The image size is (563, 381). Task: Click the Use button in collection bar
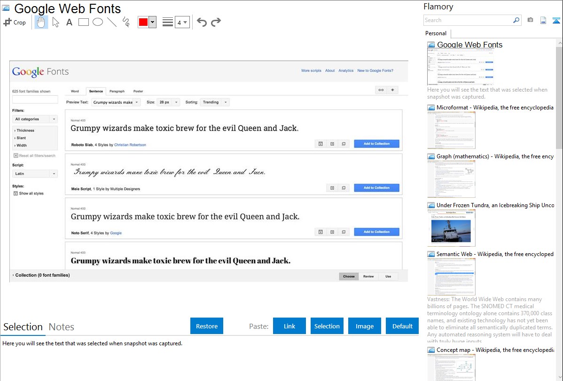coord(388,277)
